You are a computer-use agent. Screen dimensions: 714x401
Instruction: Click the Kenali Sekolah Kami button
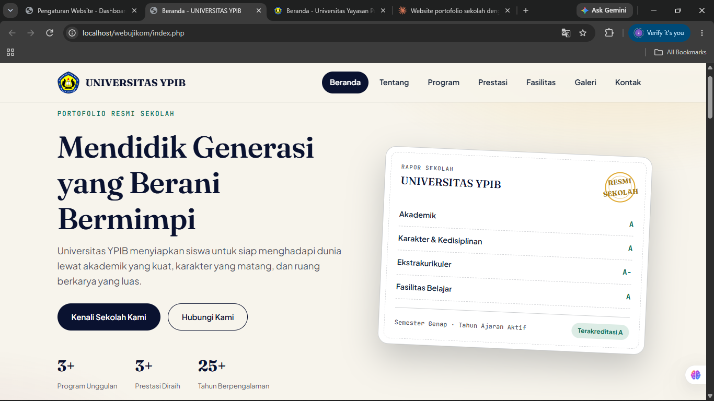[x=109, y=317]
